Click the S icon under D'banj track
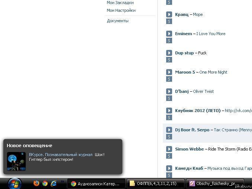The height and width of the screenshot is (189, 252). [169, 98]
